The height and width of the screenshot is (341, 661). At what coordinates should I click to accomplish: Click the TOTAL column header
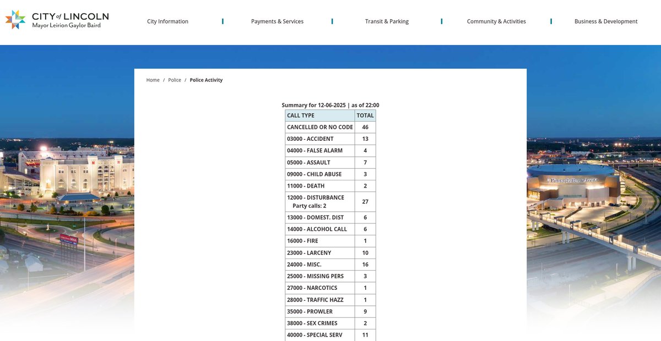tap(365, 116)
